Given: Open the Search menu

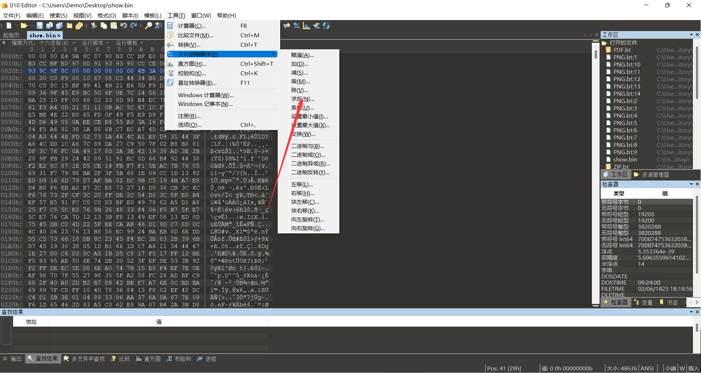Looking at the screenshot, I should (58, 15).
